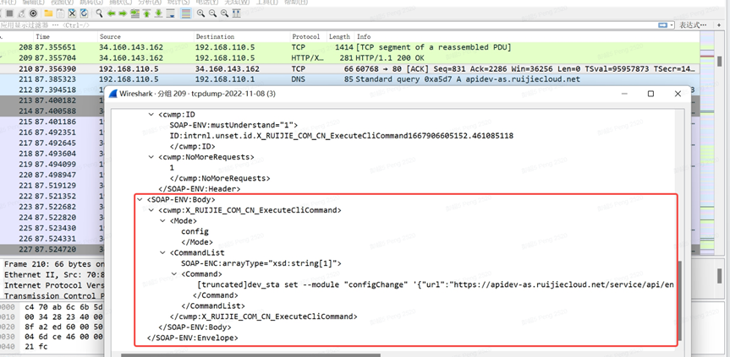The width and height of the screenshot is (730, 357).
Task: Select packet 208 TCP segment row
Action: [349, 47]
